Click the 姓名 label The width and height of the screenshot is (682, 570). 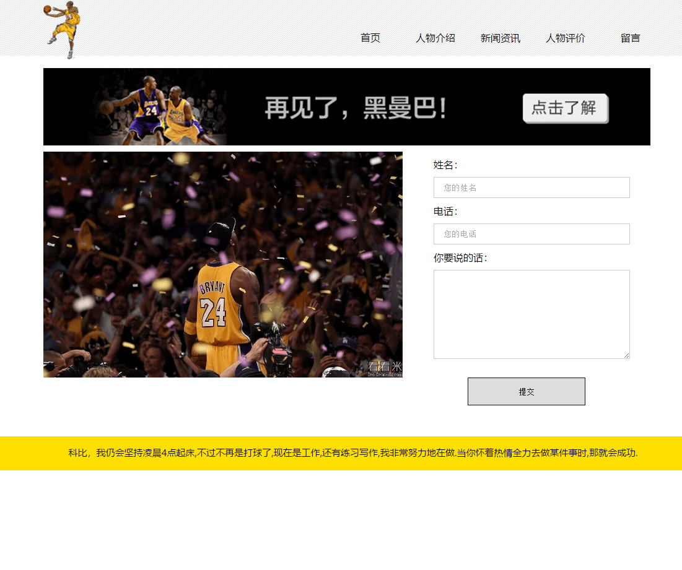pyautogui.click(x=445, y=165)
